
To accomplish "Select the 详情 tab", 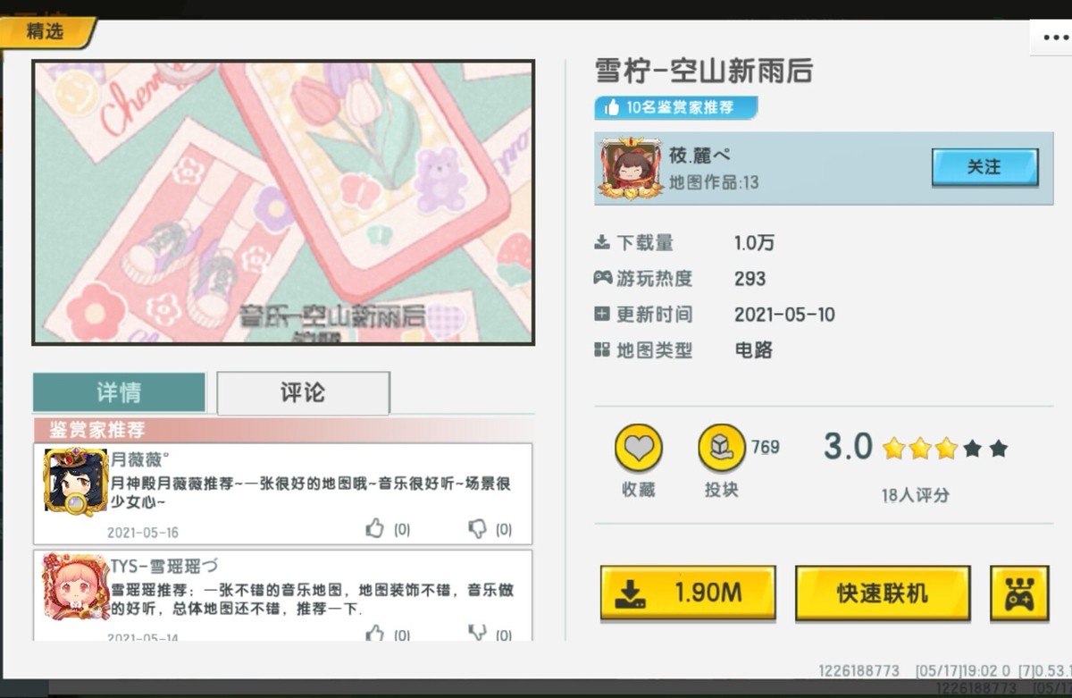I will [x=119, y=392].
